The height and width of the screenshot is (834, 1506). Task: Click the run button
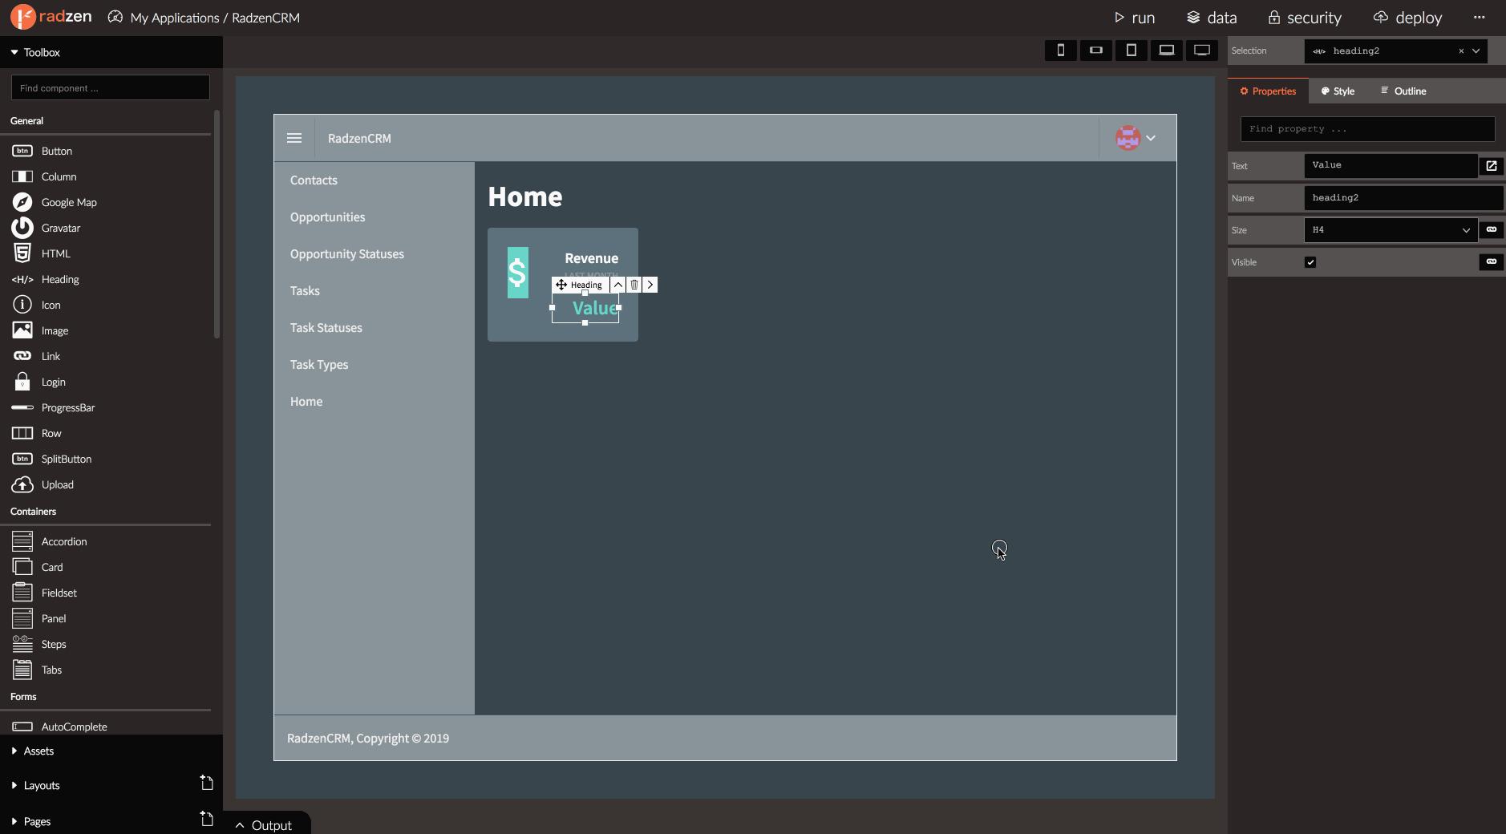pyautogui.click(x=1135, y=18)
